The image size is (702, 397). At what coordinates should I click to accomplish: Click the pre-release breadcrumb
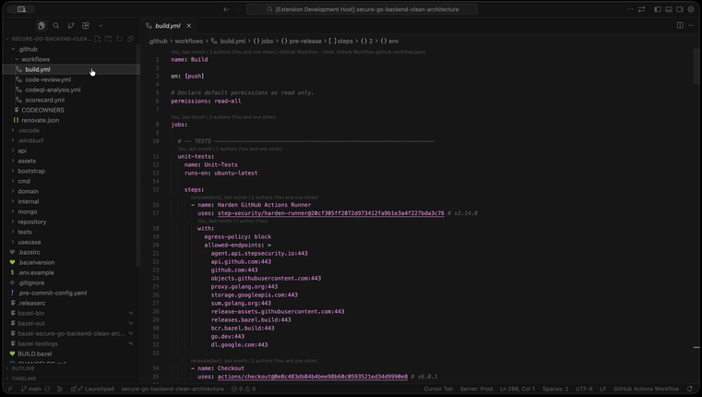(x=302, y=42)
